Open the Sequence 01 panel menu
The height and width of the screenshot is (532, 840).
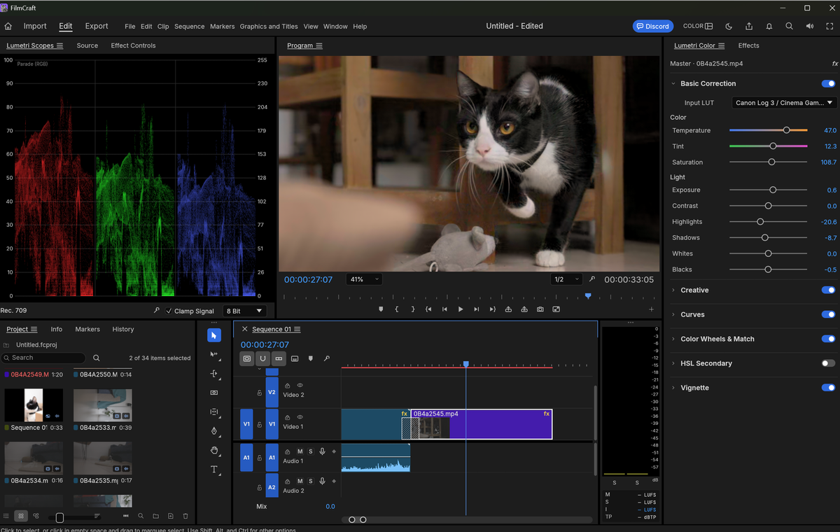[x=297, y=329]
